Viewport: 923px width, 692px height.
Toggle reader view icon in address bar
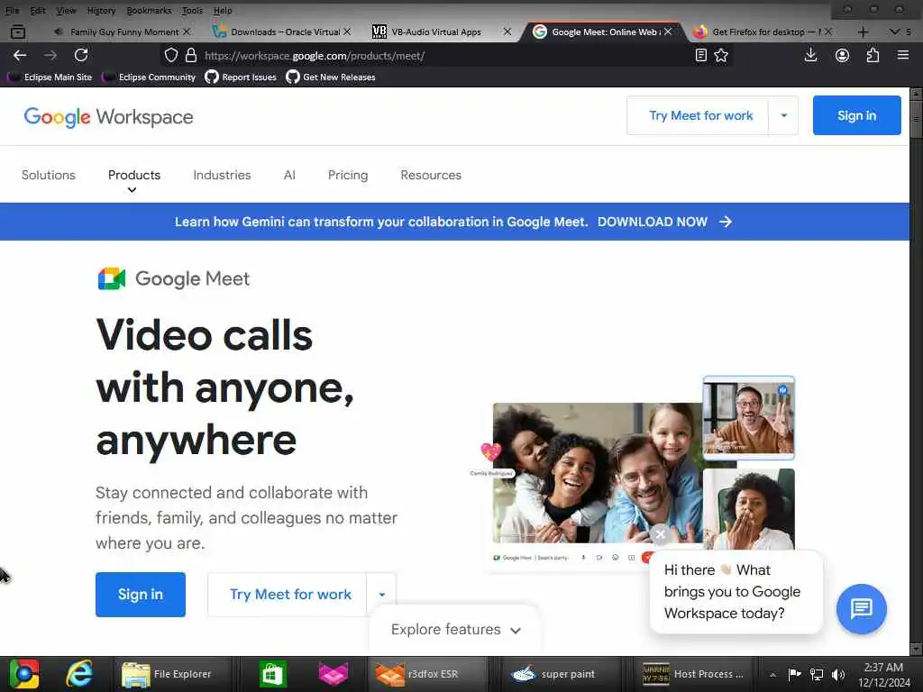click(x=700, y=55)
